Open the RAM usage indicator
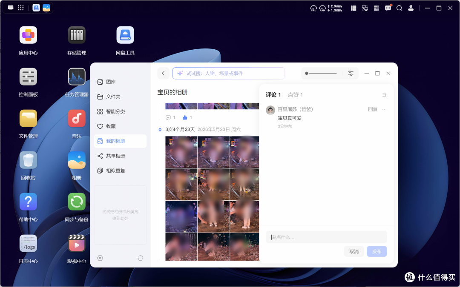 [322, 8]
